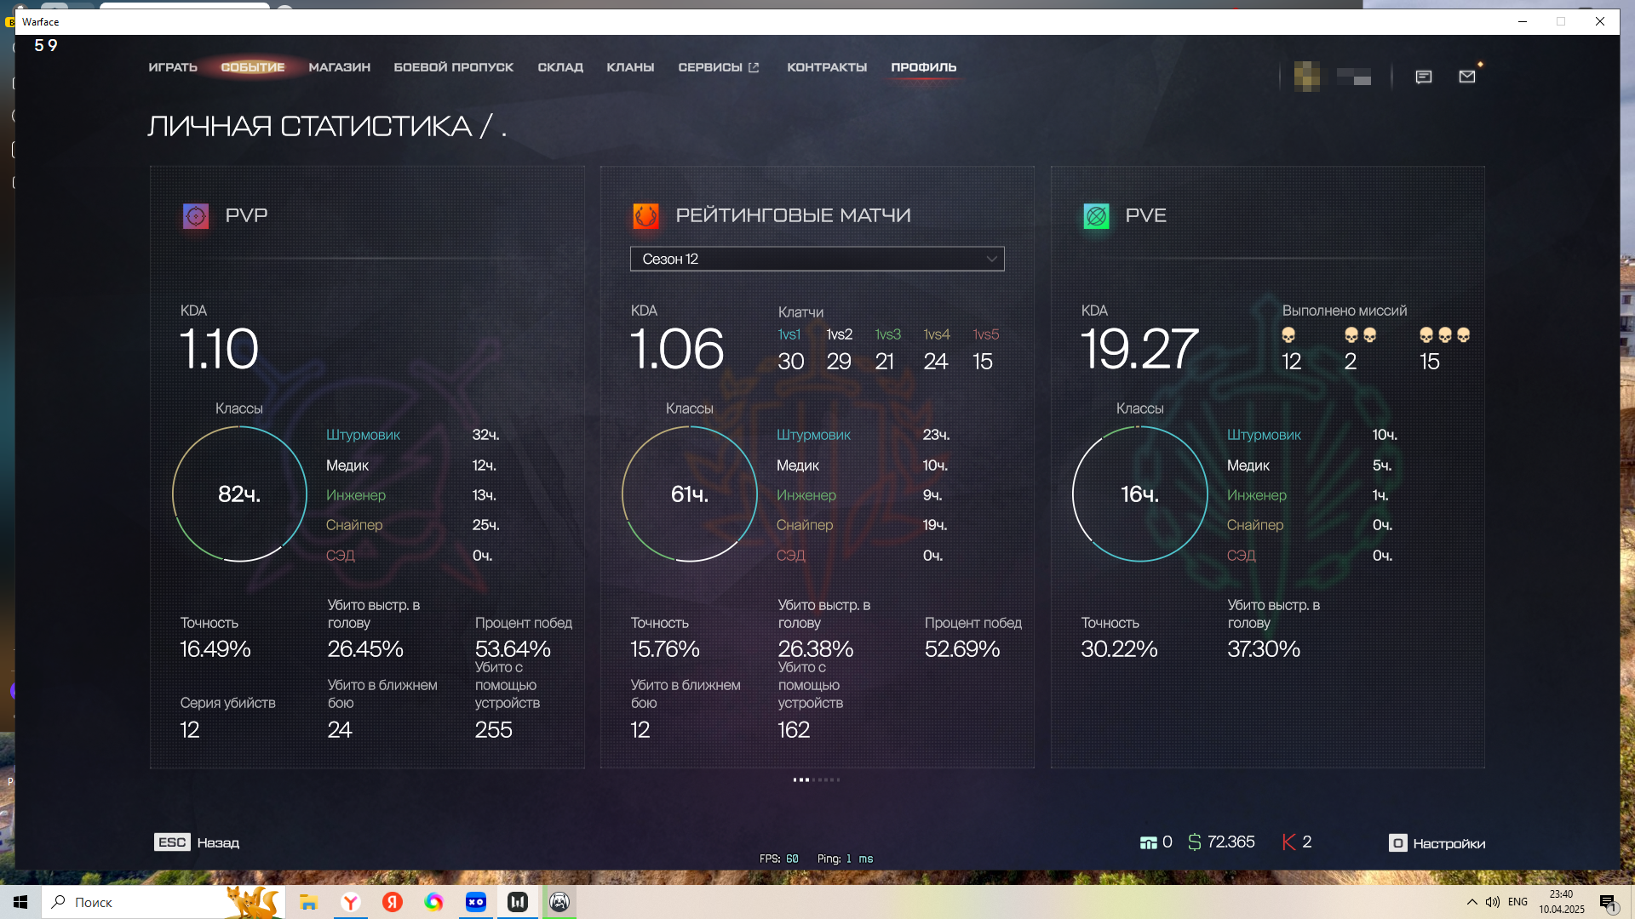Switch the ENG input language
Image resolution: width=1635 pixels, height=919 pixels.
1517,902
